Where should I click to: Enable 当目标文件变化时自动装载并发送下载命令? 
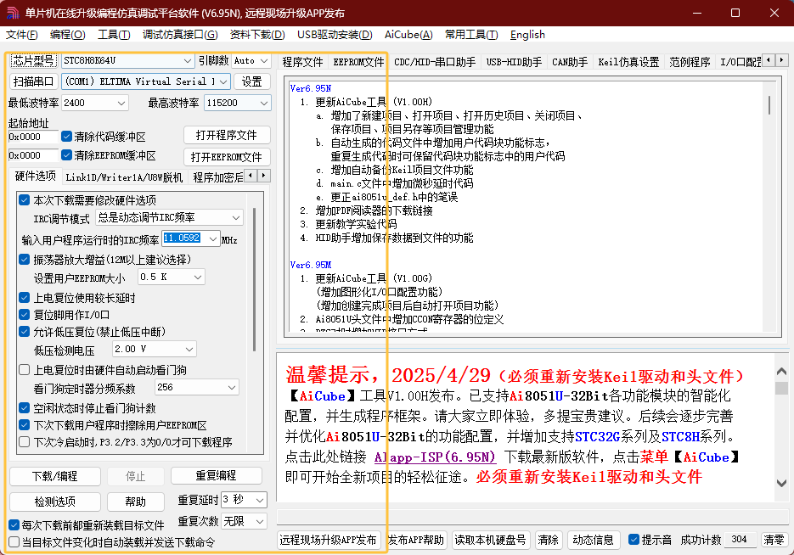tap(14, 542)
